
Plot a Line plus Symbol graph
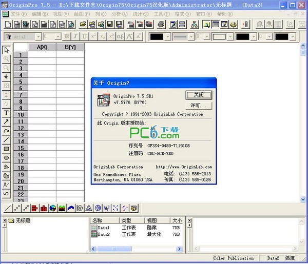26,208
